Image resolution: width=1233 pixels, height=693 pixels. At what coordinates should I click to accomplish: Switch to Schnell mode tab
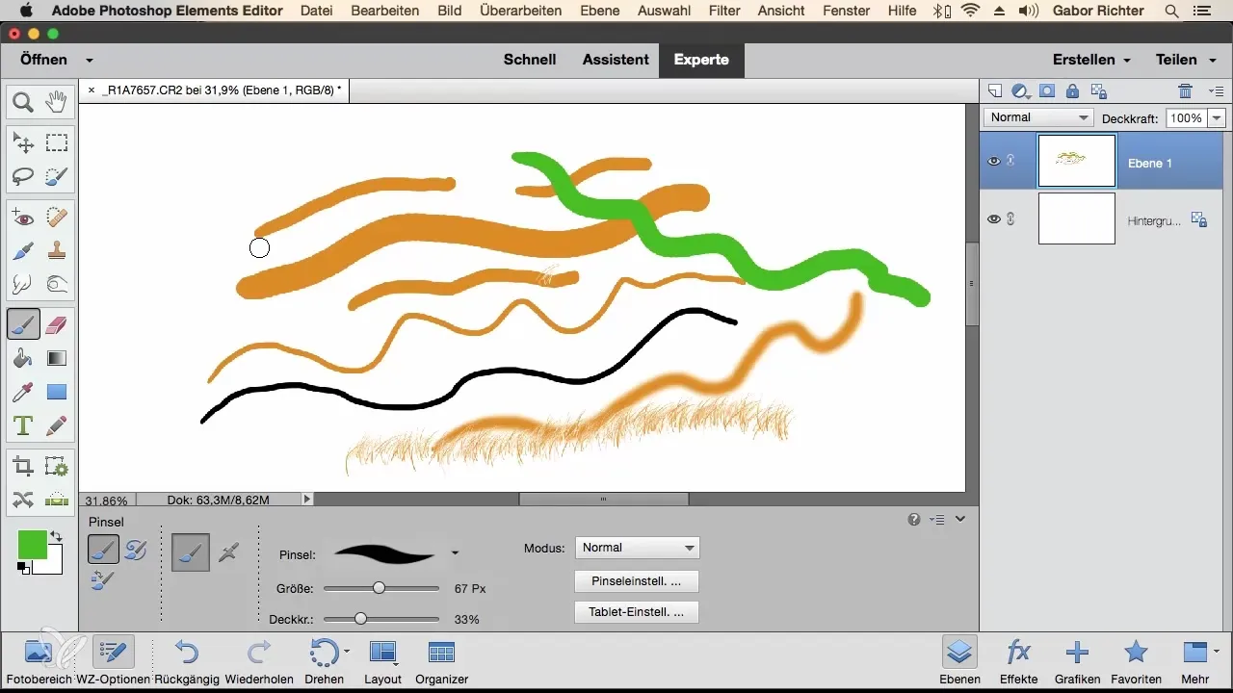tap(530, 60)
